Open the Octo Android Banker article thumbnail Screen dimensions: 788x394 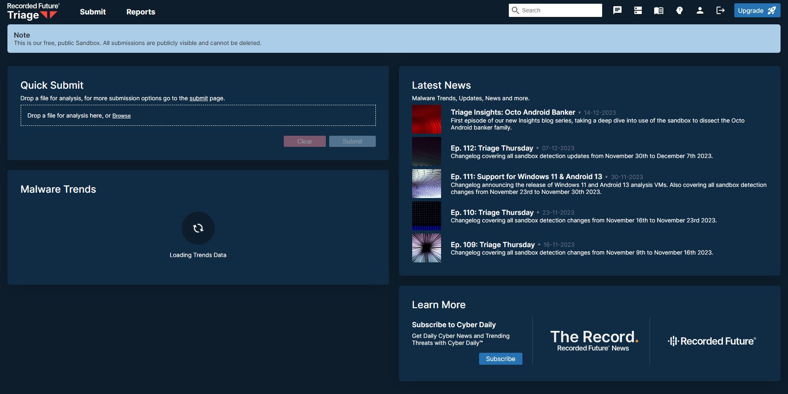point(426,119)
